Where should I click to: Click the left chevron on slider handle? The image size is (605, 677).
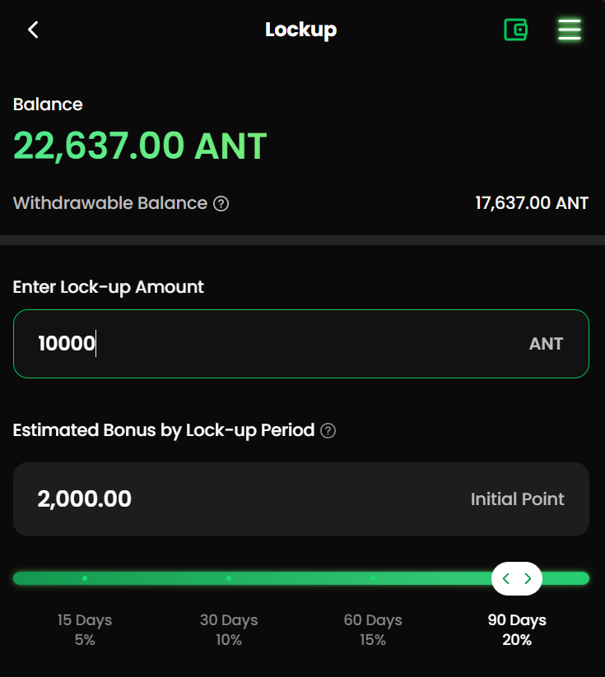click(506, 578)
